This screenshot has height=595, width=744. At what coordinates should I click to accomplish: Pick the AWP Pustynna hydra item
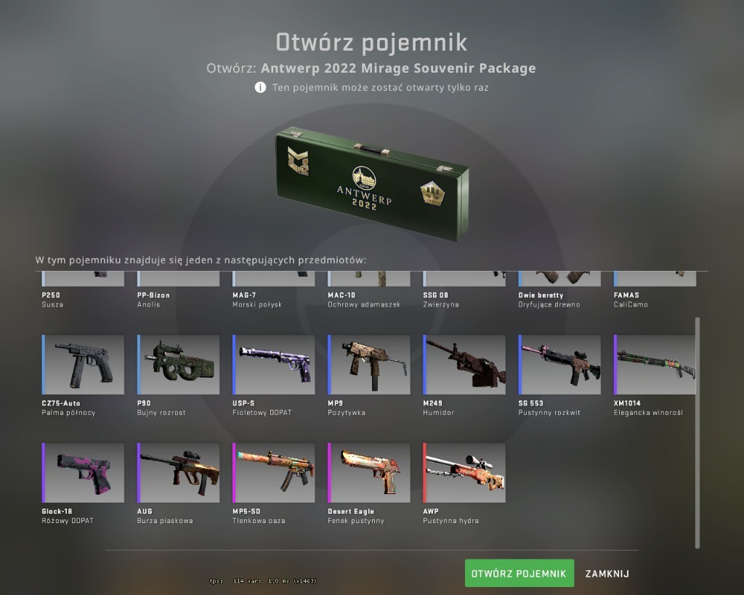(x=464, y=472)
